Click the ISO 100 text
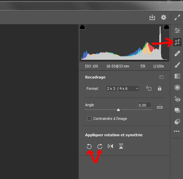The height and width of the screenshot is (179, 183). (x=91, y=66)
